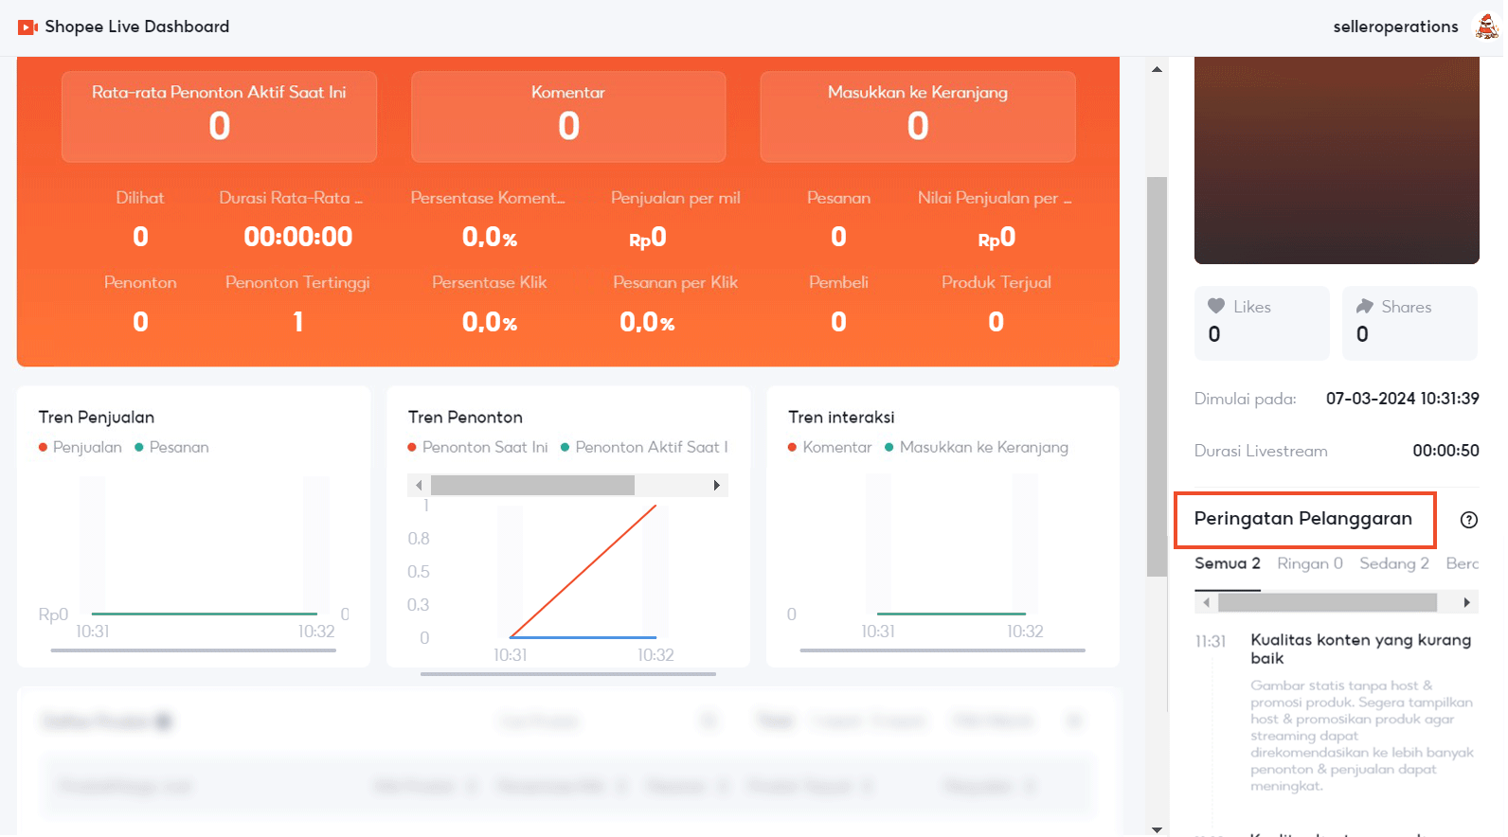This screenshot has width=1508, height=837.
Task: Click the Shopee Live Dashboard title
Action: 137,27
